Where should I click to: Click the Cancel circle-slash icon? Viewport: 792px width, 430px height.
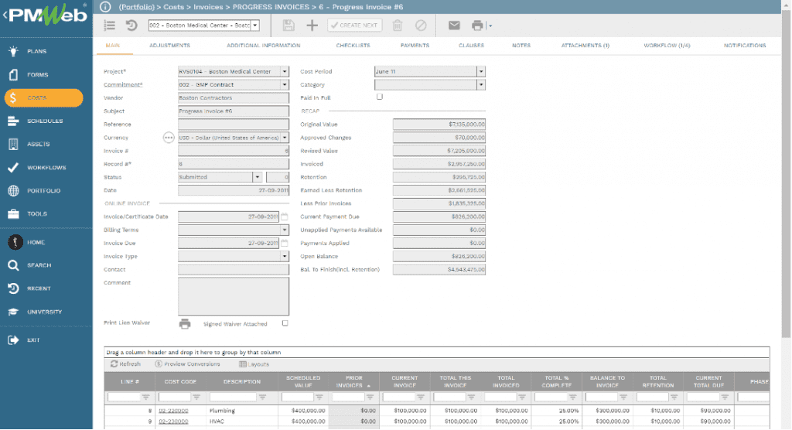(421, 26)
